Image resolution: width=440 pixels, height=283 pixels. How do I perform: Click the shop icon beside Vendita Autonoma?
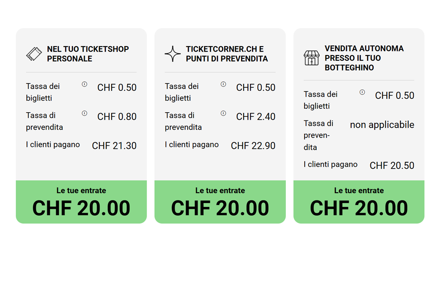(312, 58)
